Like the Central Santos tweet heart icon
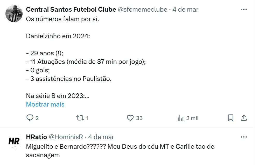Viewport: 259px width, 165px height. pos(130,118)
